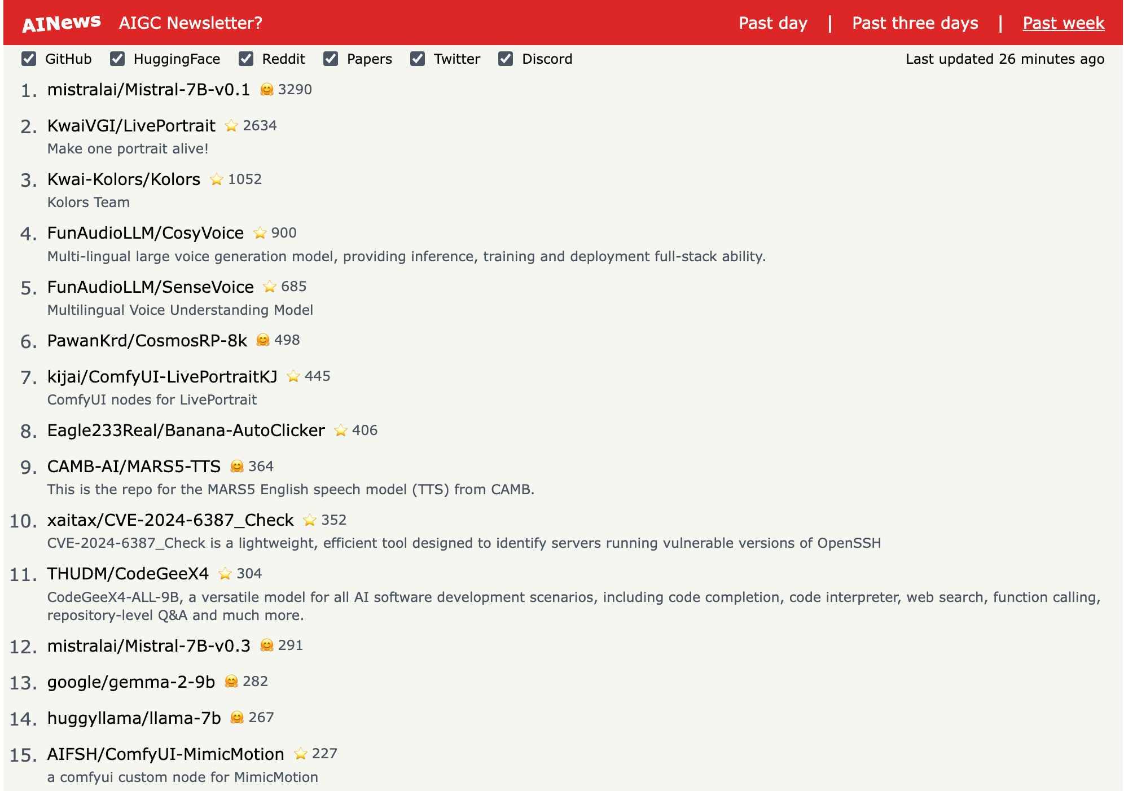Screen dimensions: 1124x791
Task: Click HuggingFace emoji beside llama-7b
Action: (237, 718)
